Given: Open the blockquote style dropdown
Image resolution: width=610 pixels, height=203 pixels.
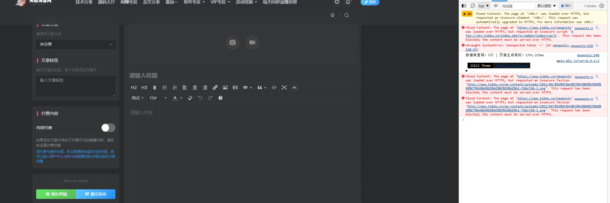Looking at the screenshot, I should click(x=262, y=88).
